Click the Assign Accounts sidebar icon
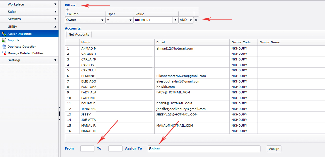Image resolution: width=325 pixels, height=157 pixels. point(4,34)
